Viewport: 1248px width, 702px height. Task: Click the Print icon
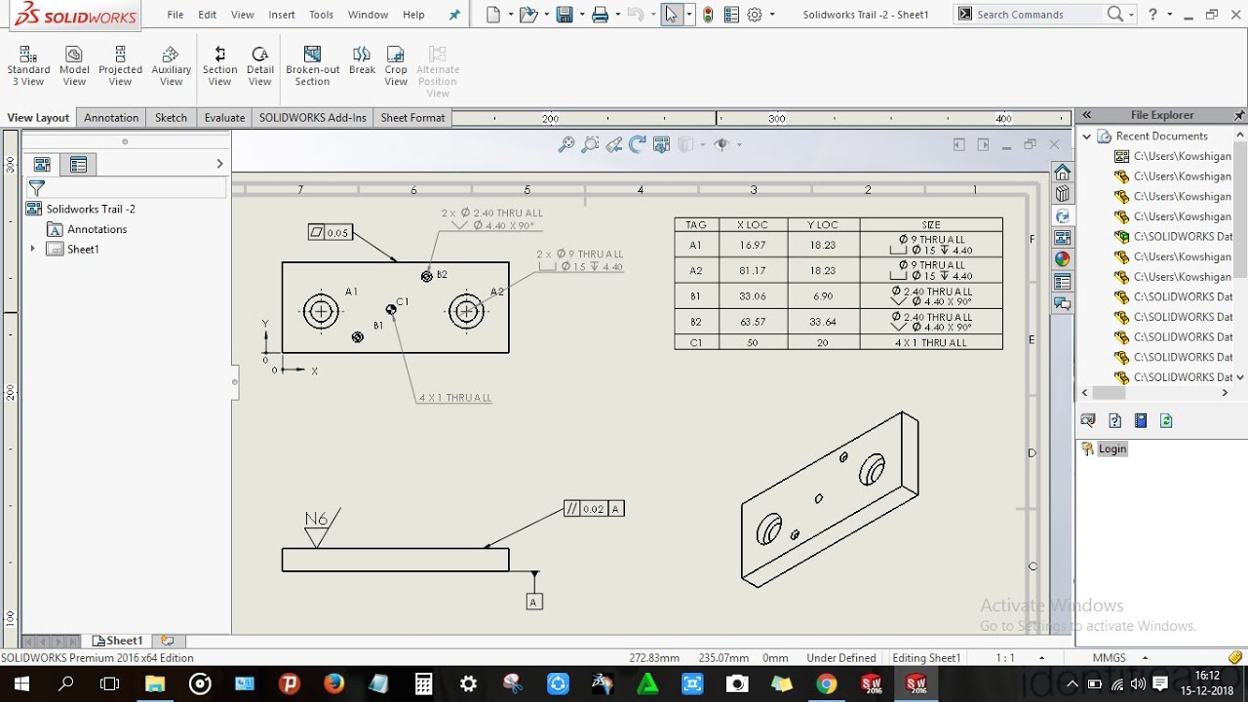tap(600, 15)
